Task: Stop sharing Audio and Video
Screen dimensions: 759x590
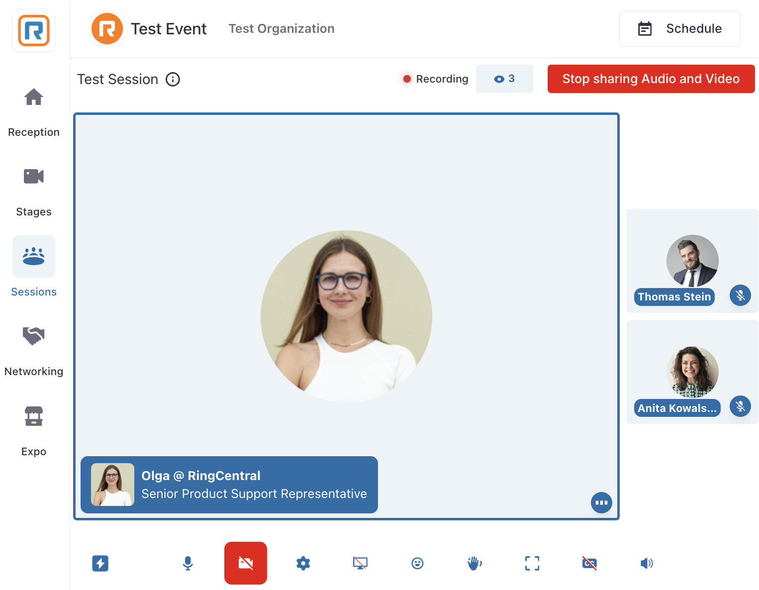Action: point(651,79)
